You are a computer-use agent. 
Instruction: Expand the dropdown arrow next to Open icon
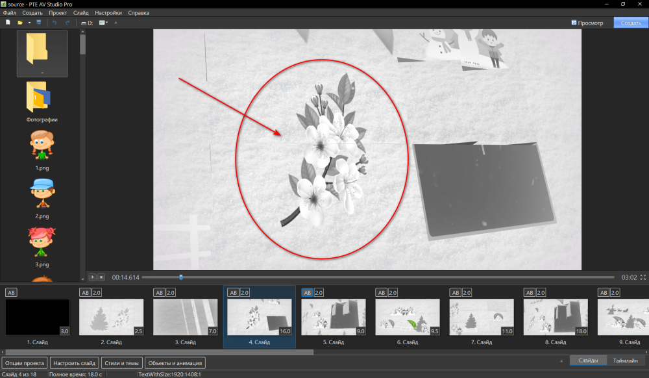point(29,23)
